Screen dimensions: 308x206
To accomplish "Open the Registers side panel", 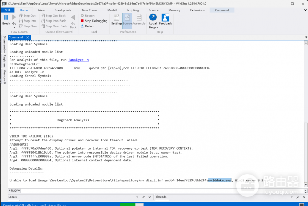I will click(4, 61).
